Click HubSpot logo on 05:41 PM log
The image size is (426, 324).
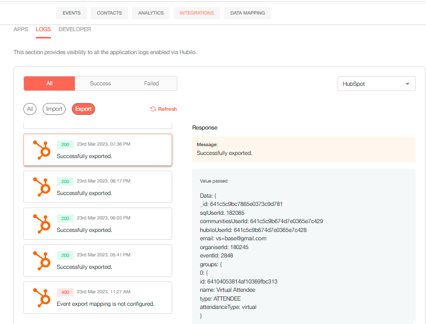(42, 261)
